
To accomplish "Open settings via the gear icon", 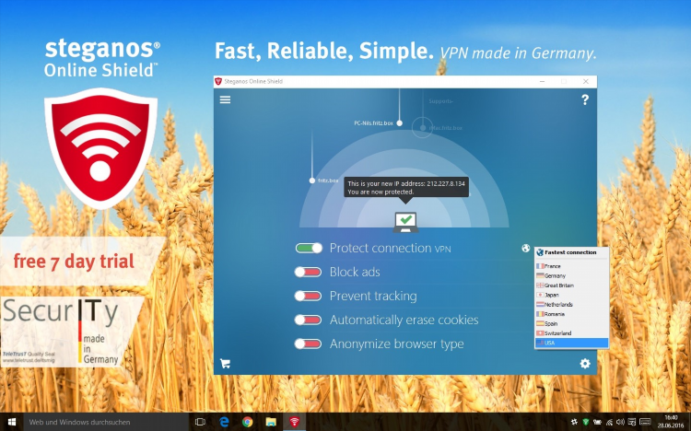I will tap(585, 364).
